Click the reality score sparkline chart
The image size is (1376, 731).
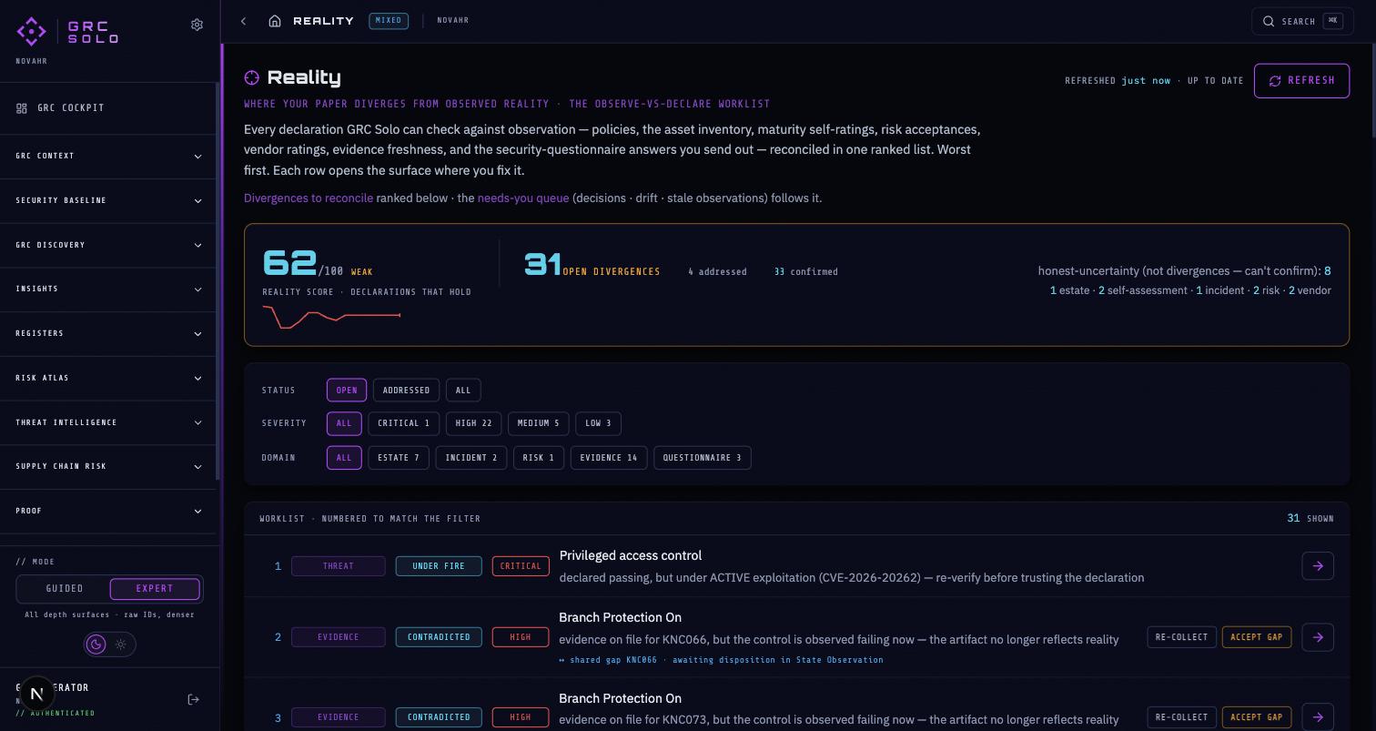331,317
